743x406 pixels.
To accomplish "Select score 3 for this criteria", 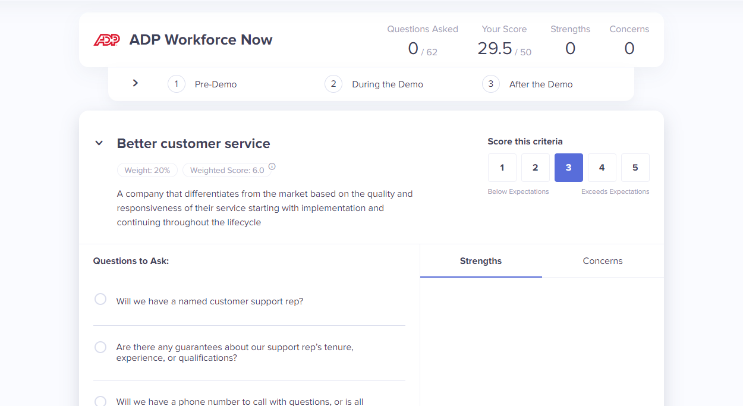I will click(569, 168).
